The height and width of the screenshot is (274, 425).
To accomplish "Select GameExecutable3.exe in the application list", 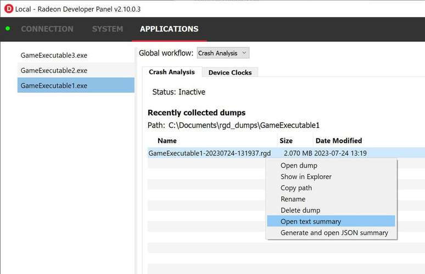I will click(76, 55).
